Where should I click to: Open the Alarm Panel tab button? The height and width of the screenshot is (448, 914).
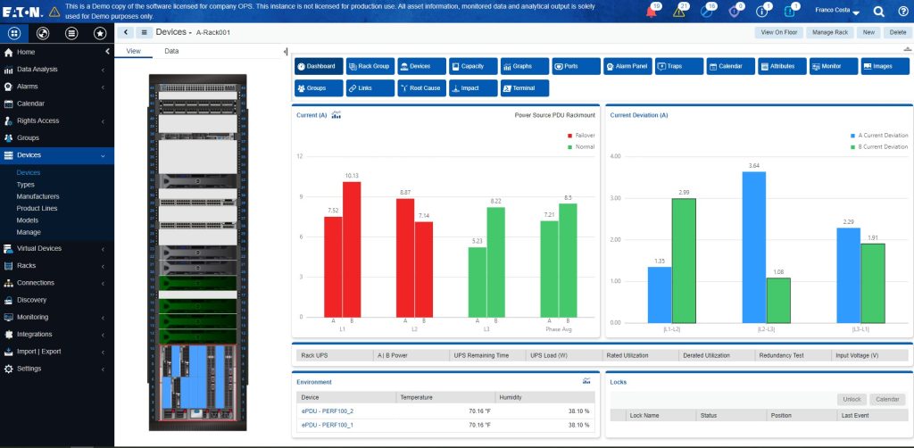click(x=626, y=66)
